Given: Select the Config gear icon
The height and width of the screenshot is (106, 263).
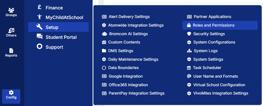Looking at the screenshot, I should (11, 92).
